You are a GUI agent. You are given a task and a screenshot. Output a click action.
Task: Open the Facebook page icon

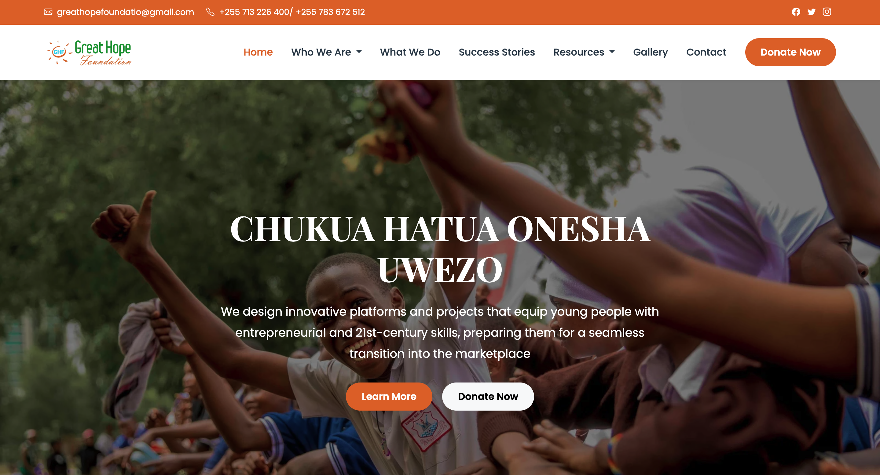pyautogui.click(x=796, y=12)
